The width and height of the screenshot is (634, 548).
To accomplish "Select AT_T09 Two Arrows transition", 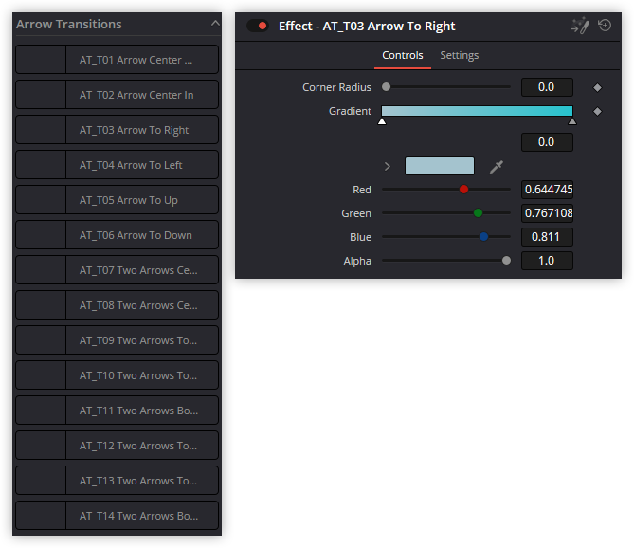I will pos(118,340).
